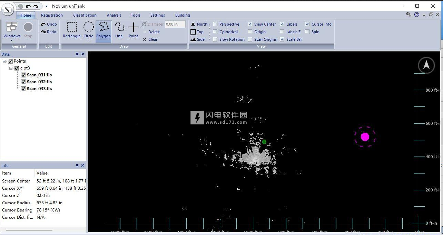The width and height of the screenshot is (443, 235).
Task: Open options wrench icon in ribbon corner
Action: point(409,15)
